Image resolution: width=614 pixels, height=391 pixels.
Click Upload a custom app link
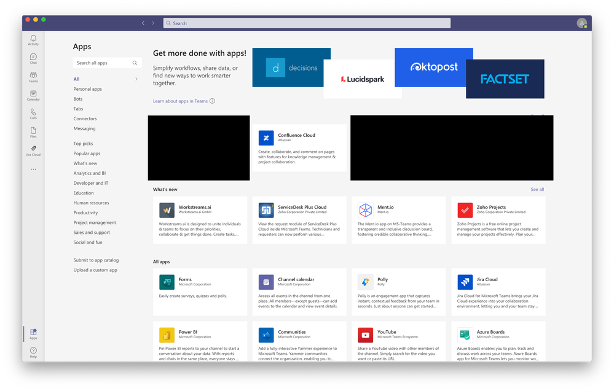click(x=95, y=270)
